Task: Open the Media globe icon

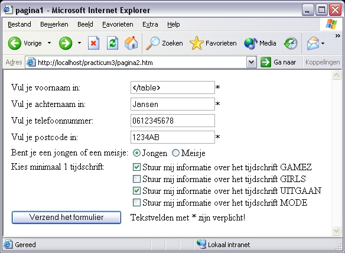Action: (250, 43)
